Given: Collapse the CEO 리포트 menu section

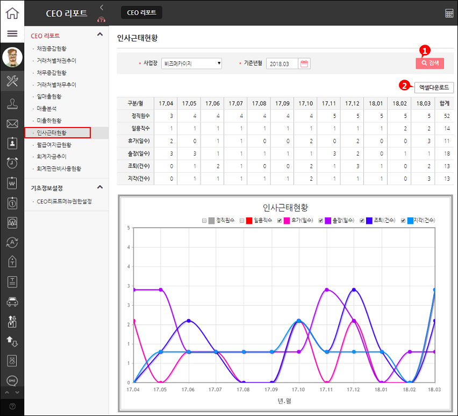Looking at the screenshot, I should (100, 34).
